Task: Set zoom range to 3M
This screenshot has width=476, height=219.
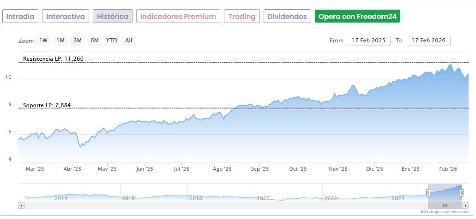Action: coord(78,40)
